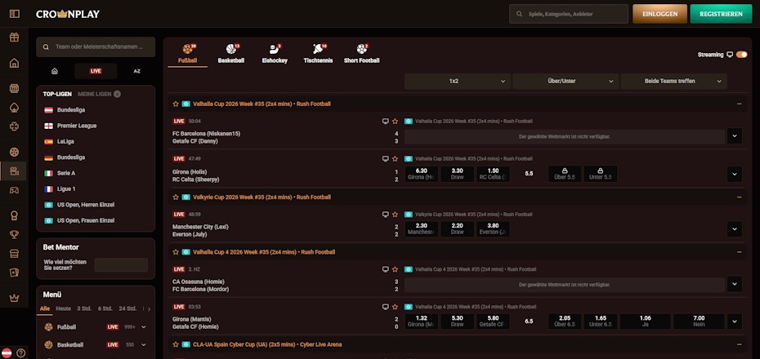Switch to the Eishockey sport tab

point(275,54)
